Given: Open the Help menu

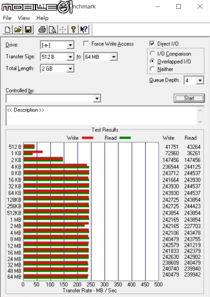Looking at the screenshot, I should (42, 18).
